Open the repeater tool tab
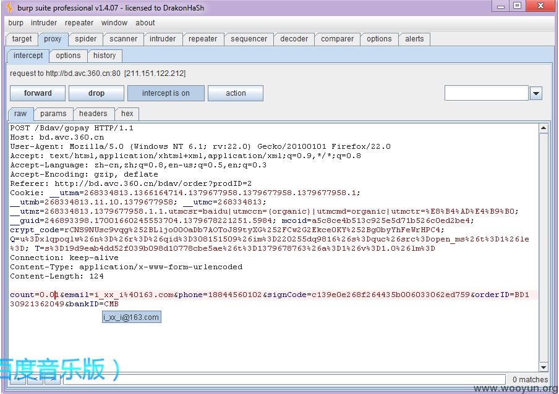This screenshot has width=559, height=394. tap(203, 39)
